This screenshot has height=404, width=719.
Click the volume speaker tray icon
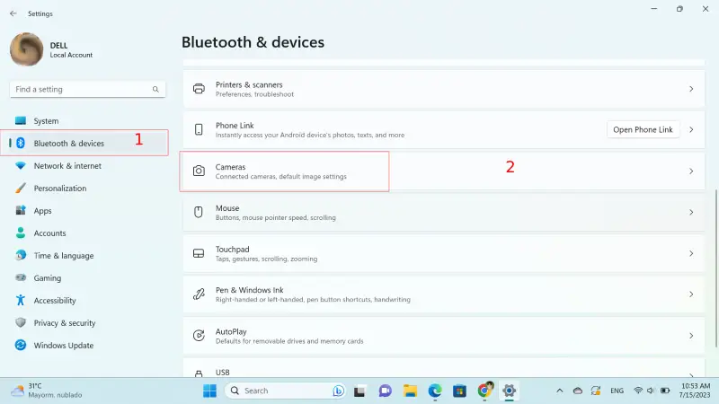(x=650, y=391)
